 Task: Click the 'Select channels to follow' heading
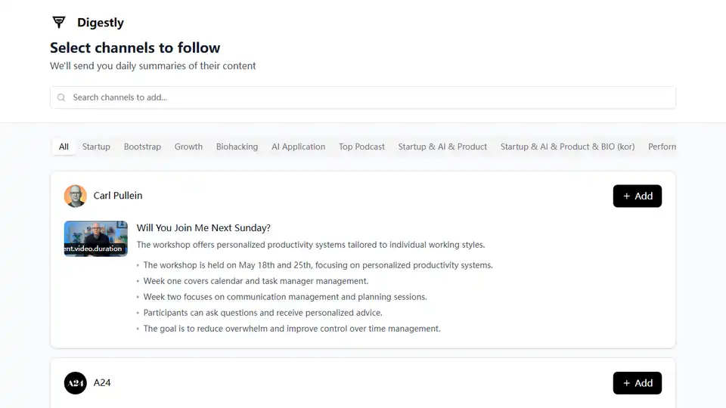(x=135, y=48)
